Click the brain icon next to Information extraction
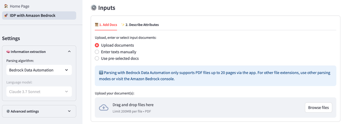 coord(8,52)
